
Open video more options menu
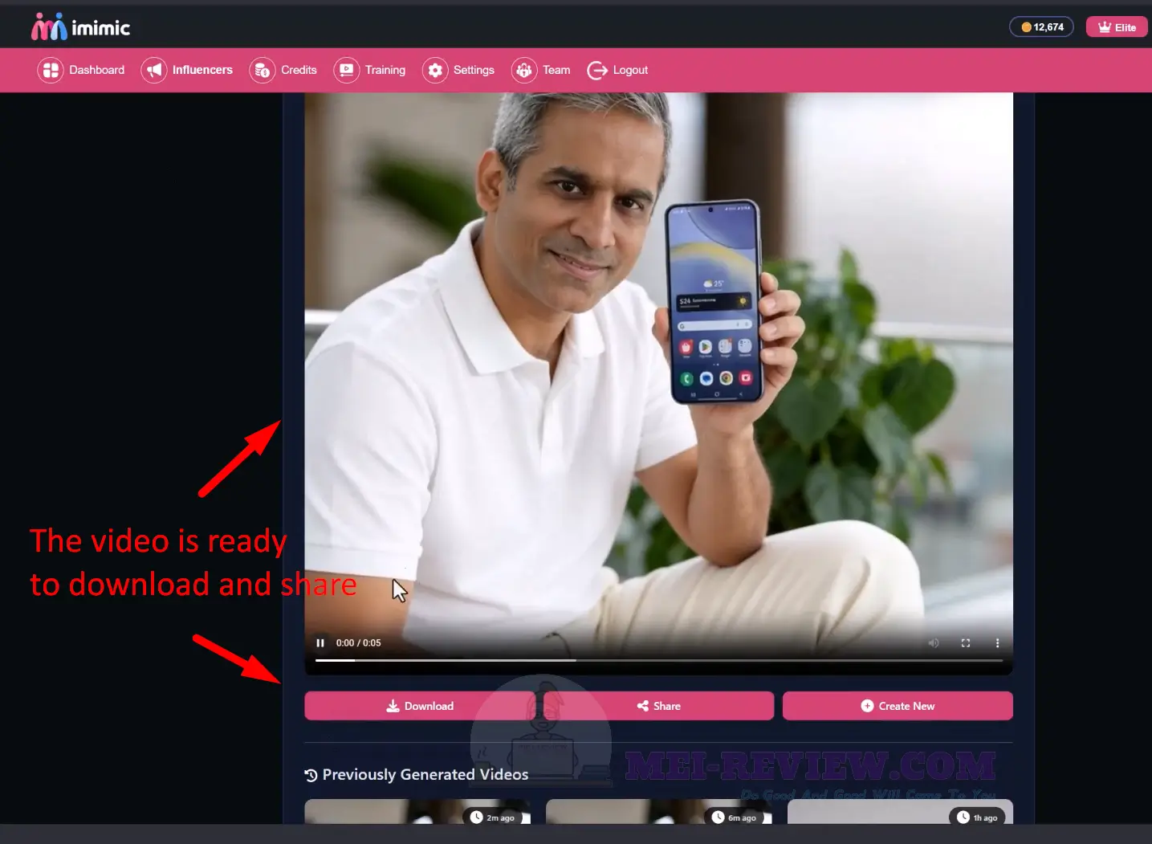(997, 642)
